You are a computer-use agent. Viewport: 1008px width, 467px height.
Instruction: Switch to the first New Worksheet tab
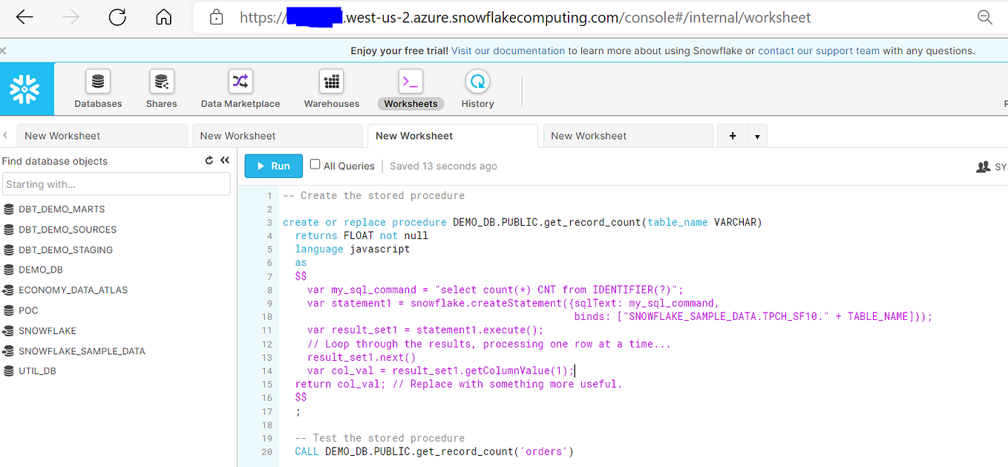pos(102,135)
